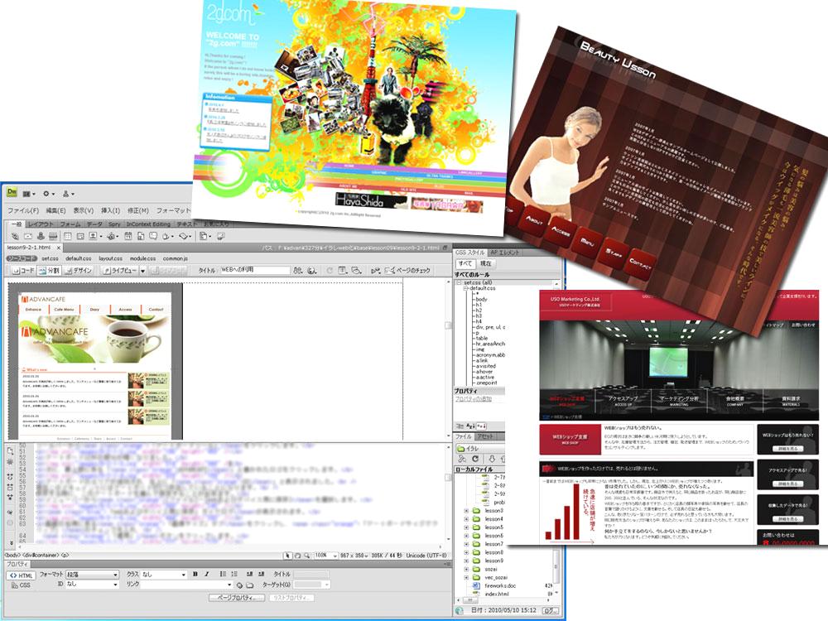Expand the lesson3 folder
The image size is (828, 621).
[466, 511]
